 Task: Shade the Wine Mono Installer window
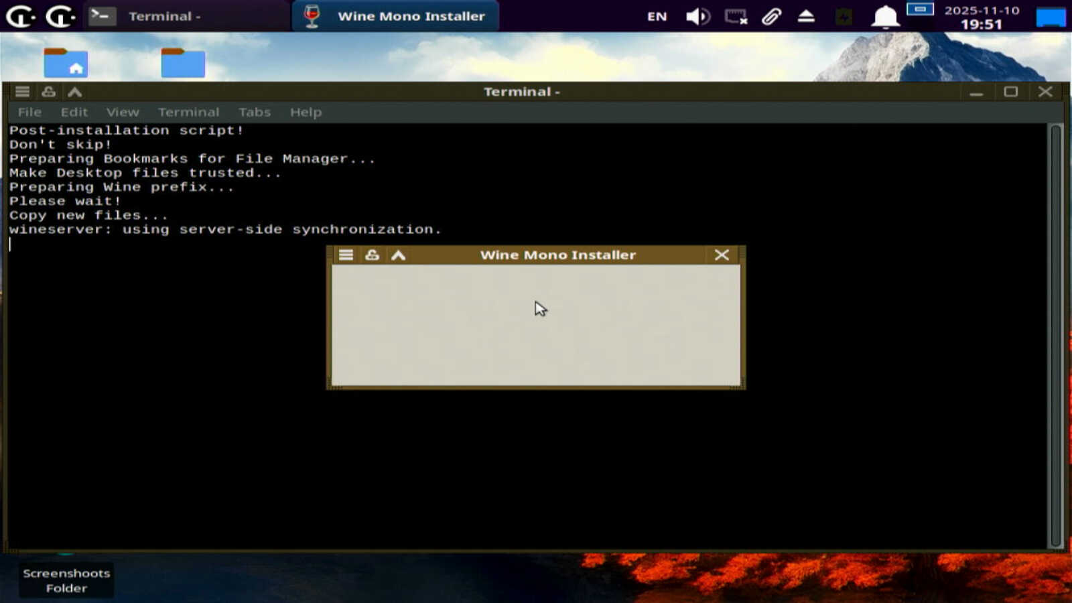398,255
